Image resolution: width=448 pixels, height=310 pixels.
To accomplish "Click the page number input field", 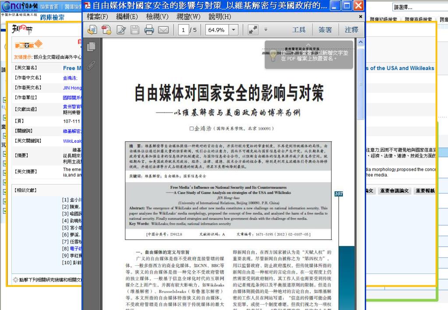I will point(183,30).
